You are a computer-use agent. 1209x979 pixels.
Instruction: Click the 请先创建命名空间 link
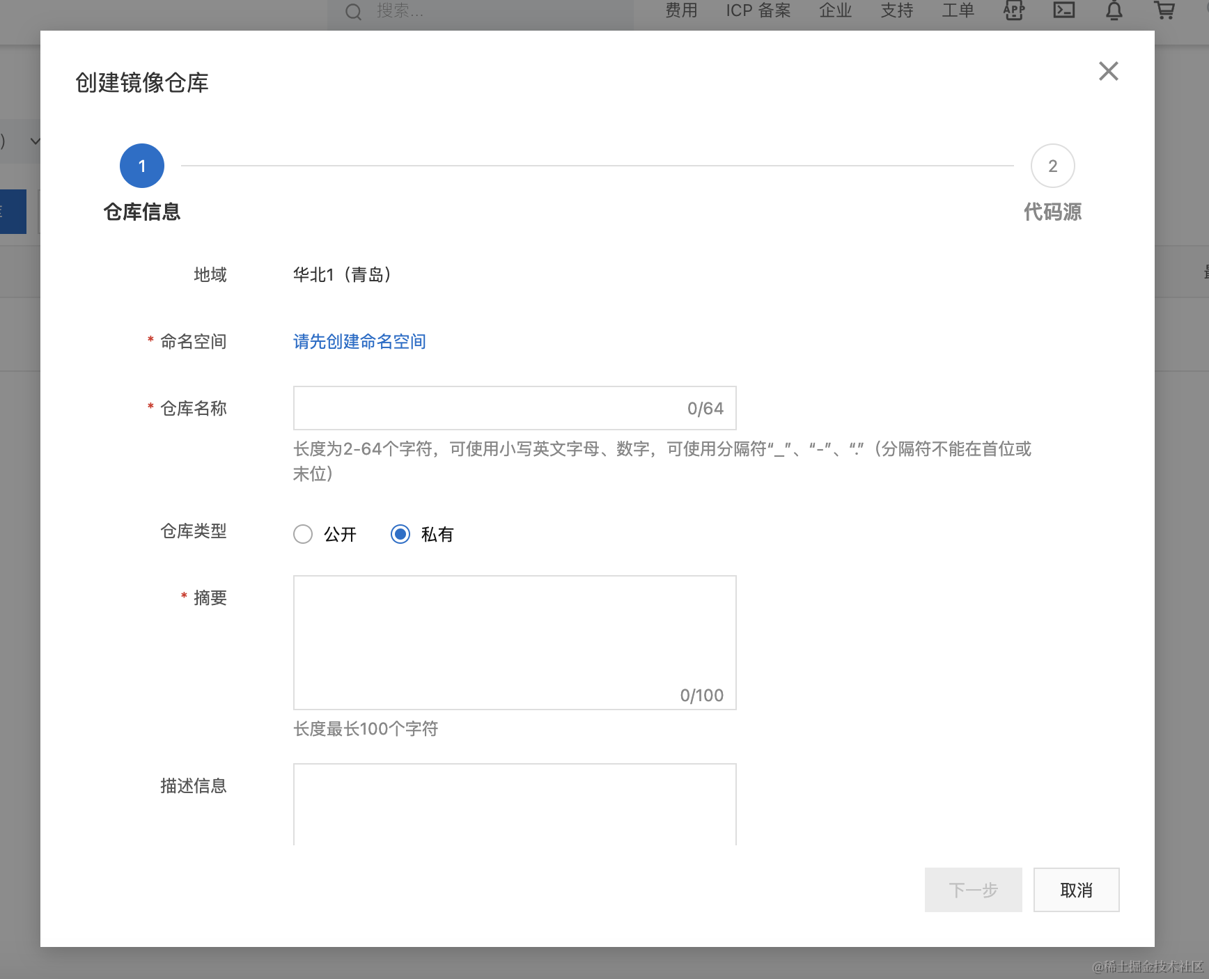(x=359, y=341)
